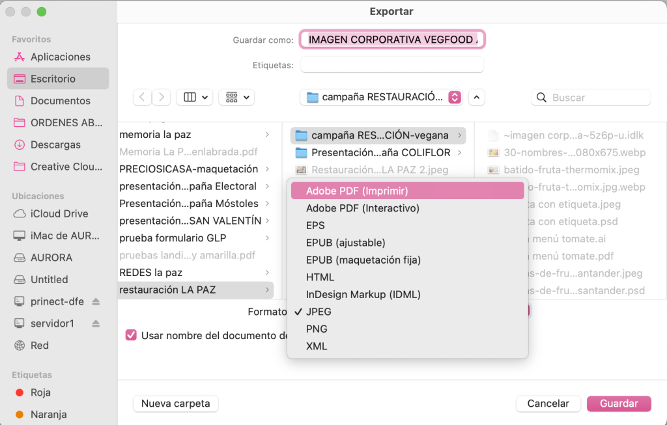The width and height of the screenshot is (667, 425).
Task: Open the group-by grid options dropdown
Action: click(x=236, y=97)
